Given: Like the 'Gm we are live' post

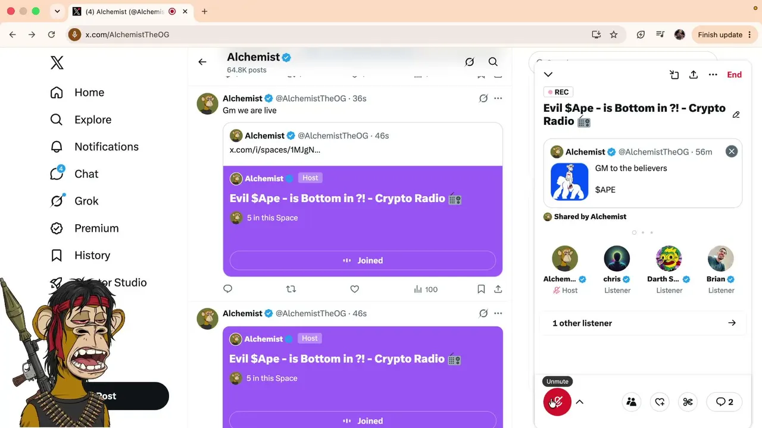Looking at the screenshot, I should pyautogui.click(x=355, y=289).
